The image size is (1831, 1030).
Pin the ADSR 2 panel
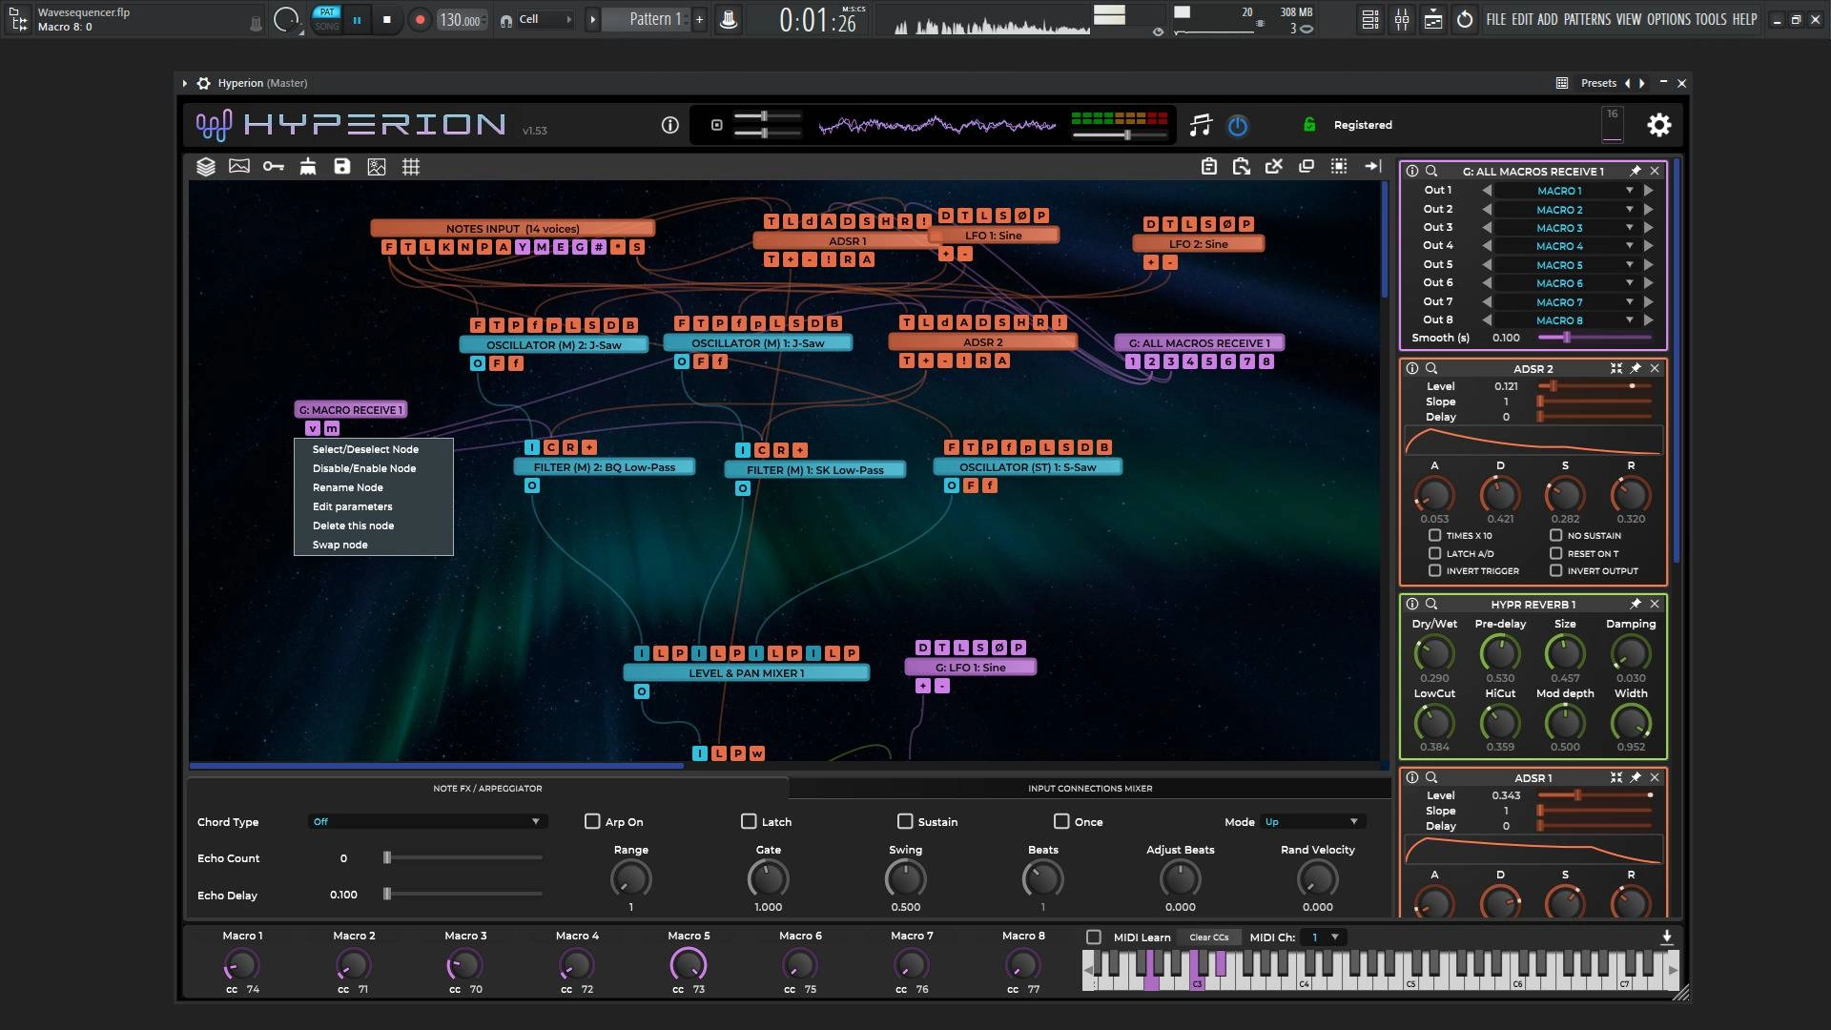1636,368
